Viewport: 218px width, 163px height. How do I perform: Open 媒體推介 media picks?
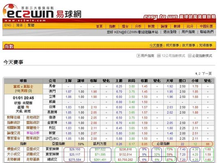(33, 128)
